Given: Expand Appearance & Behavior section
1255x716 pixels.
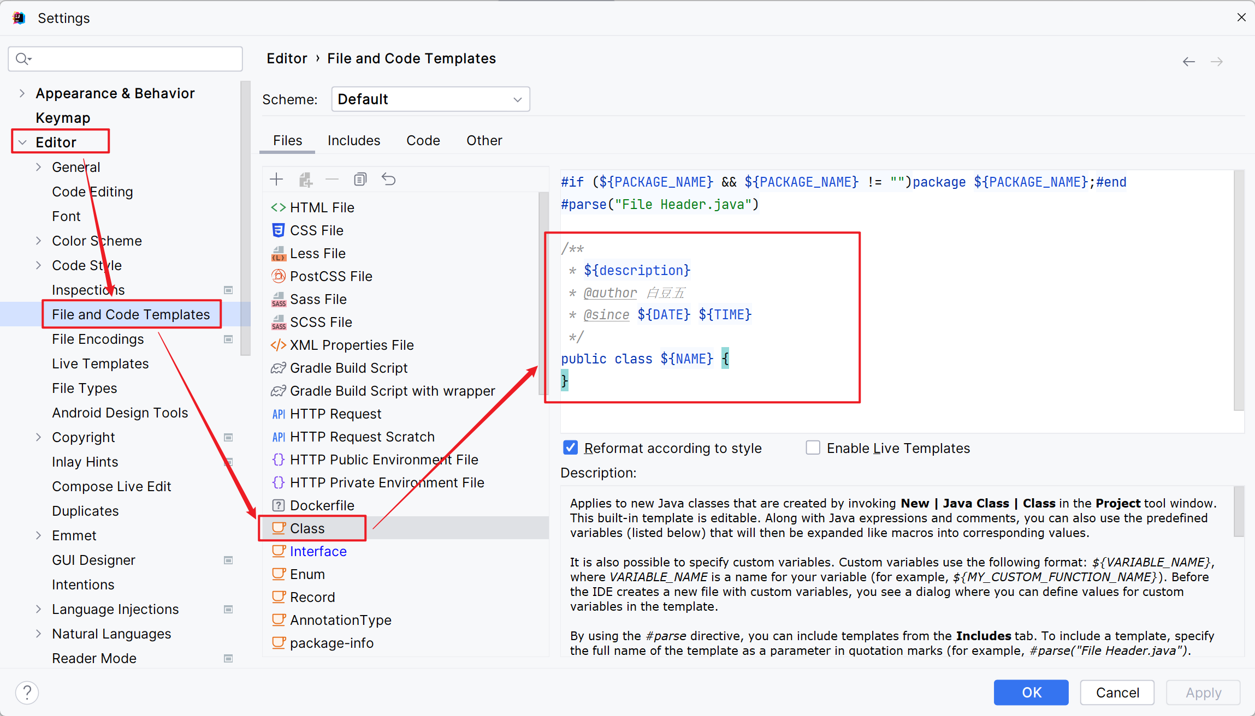Looking at the screenshot, I should (x=22, y=93).
